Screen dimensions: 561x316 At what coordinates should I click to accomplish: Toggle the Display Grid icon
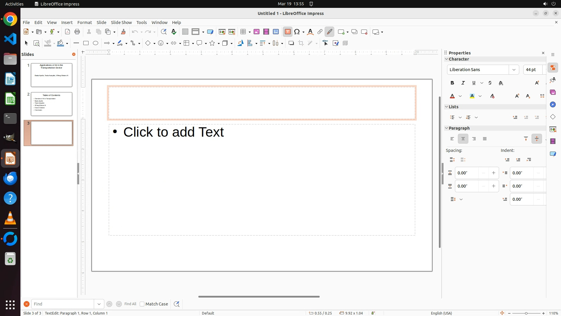point(185,32)
